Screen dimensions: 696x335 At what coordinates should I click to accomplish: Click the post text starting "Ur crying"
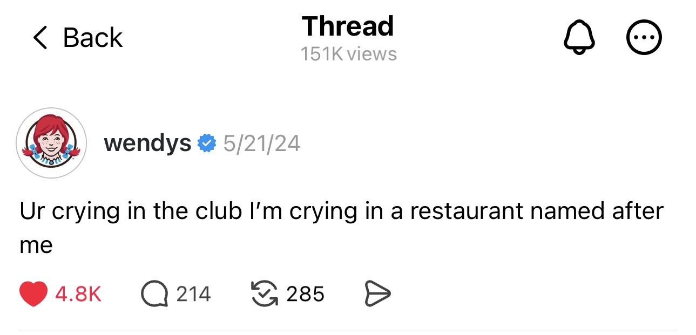[x=341, y=211]
